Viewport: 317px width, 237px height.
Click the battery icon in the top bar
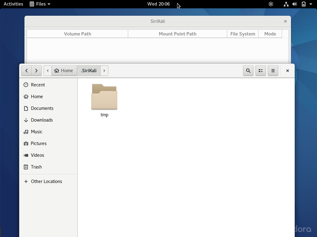(x=304, y=4)
